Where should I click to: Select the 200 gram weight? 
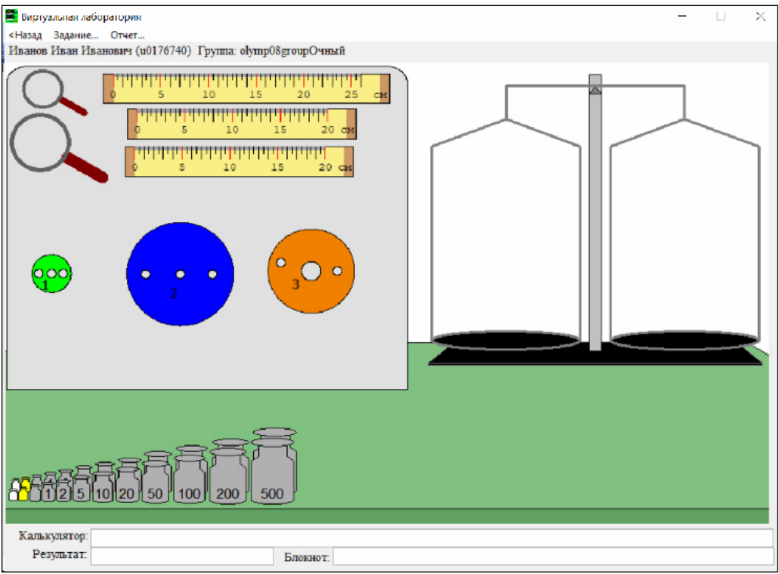point(228,471)
